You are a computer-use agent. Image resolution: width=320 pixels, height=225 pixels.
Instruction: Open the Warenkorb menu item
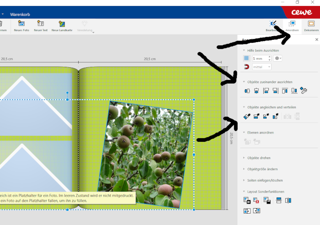(20, 15)
